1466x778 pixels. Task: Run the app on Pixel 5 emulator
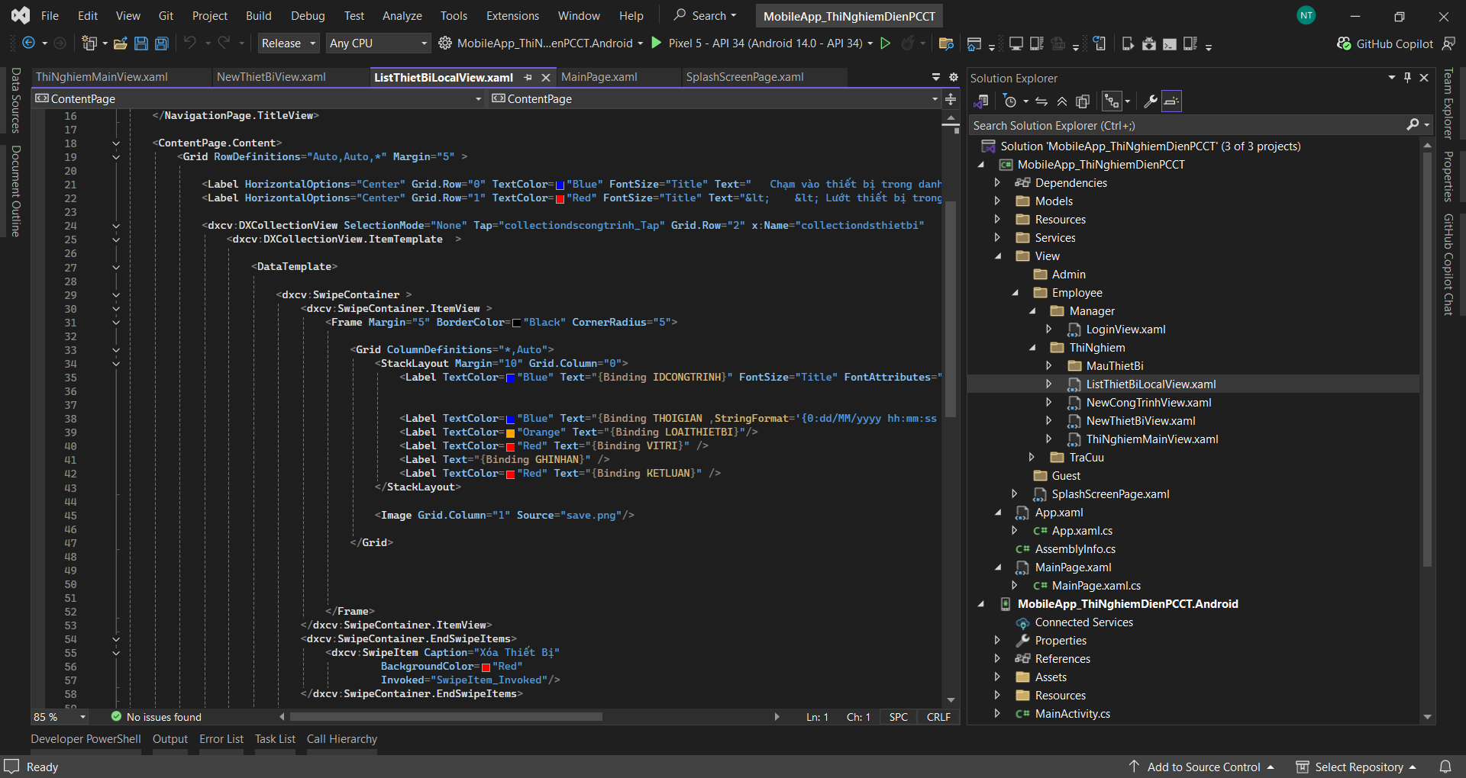(x=656, y=43)
